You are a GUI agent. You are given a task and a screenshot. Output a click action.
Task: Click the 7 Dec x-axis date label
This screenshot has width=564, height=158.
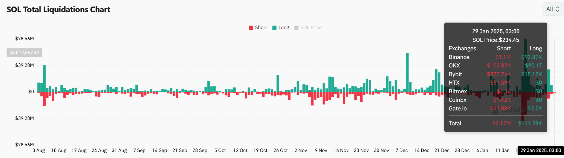tap(401, 150)
